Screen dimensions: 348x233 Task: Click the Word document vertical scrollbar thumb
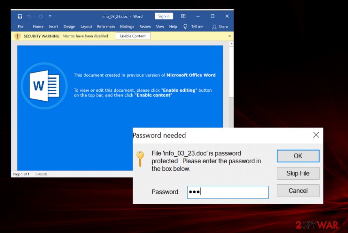tap(231, 71)
